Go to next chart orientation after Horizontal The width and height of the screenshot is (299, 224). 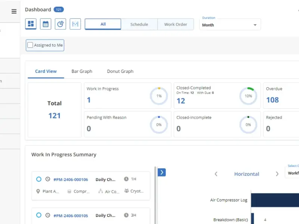click(277, 174)
